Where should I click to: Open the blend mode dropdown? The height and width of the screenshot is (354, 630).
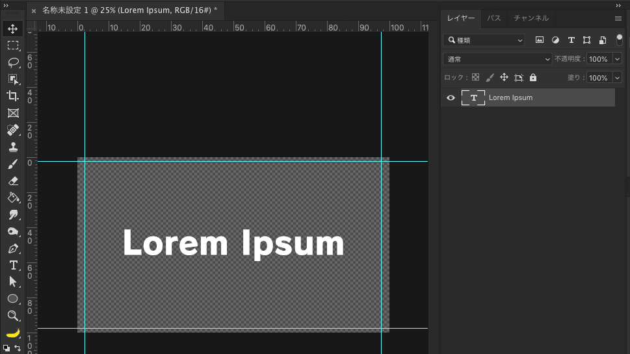click(x=497, y=59)
